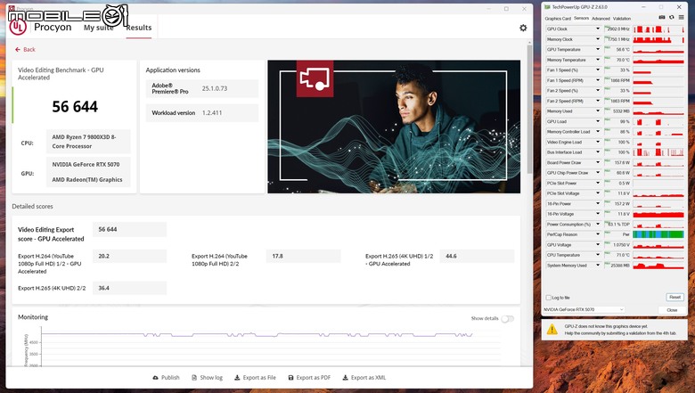Click the UL Procyon logo
Image resolution: width=695 pixels, height=393 pixels.
[18, 27]
